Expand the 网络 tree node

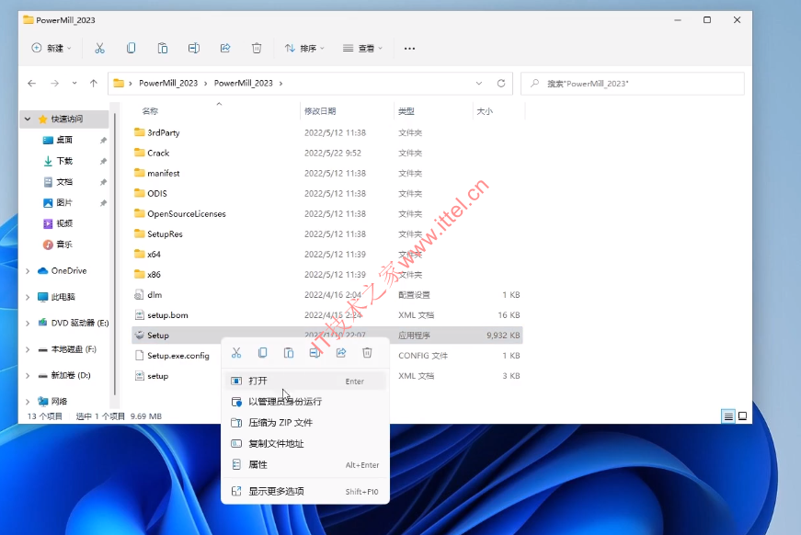(28, 402)
